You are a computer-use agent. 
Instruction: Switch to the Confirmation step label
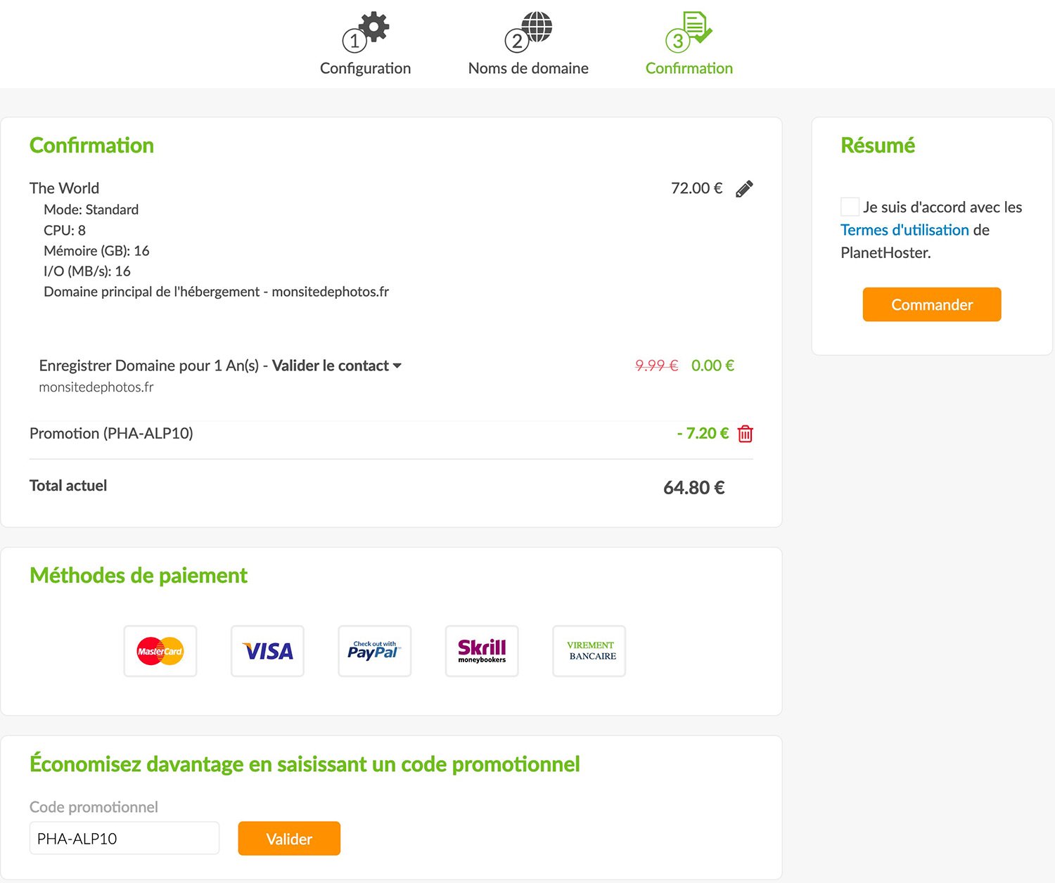pos(689,68)
